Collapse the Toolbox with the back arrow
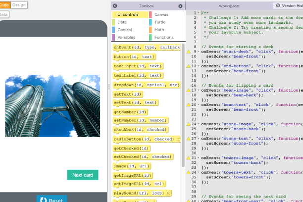The image size is (303, 202). point(115,6)
